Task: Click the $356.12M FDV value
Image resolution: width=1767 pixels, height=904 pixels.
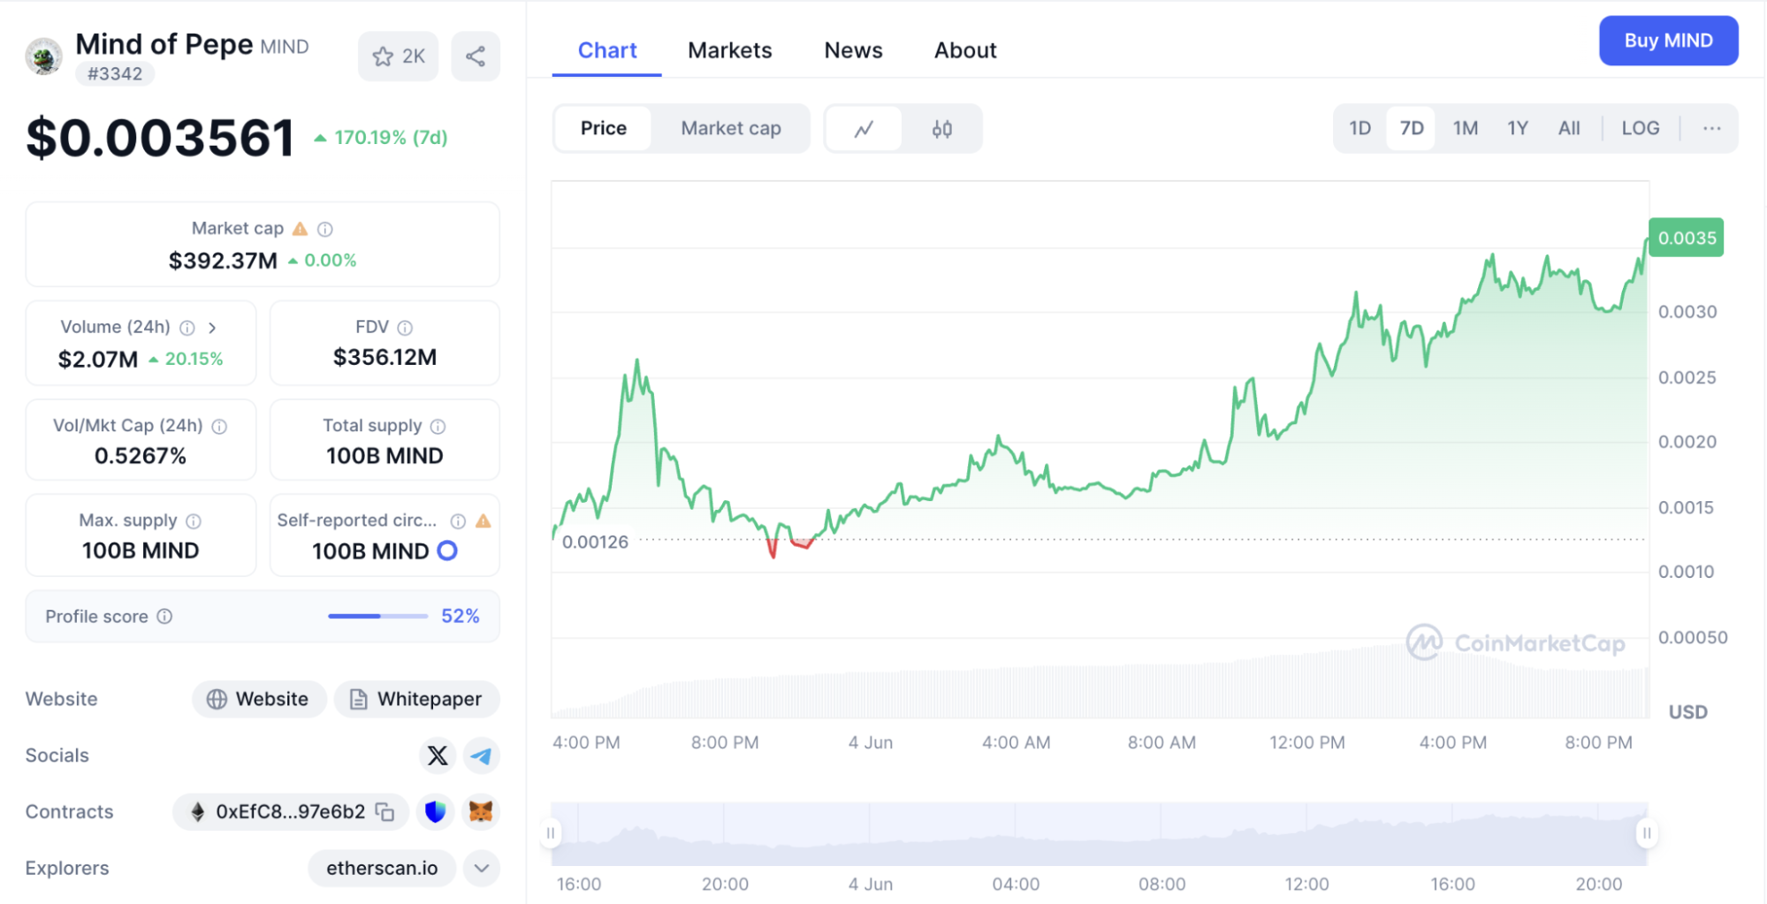Action: (x=385, y=357)
